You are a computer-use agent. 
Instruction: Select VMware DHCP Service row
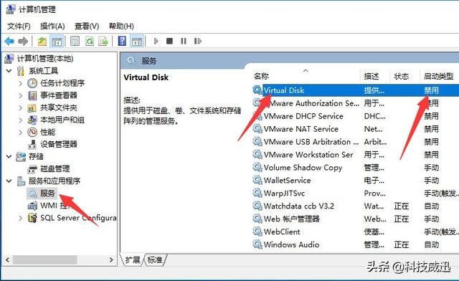click(x=356, y=116)
